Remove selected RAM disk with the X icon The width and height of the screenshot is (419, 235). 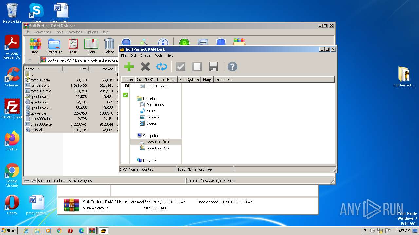coord(145,67)
